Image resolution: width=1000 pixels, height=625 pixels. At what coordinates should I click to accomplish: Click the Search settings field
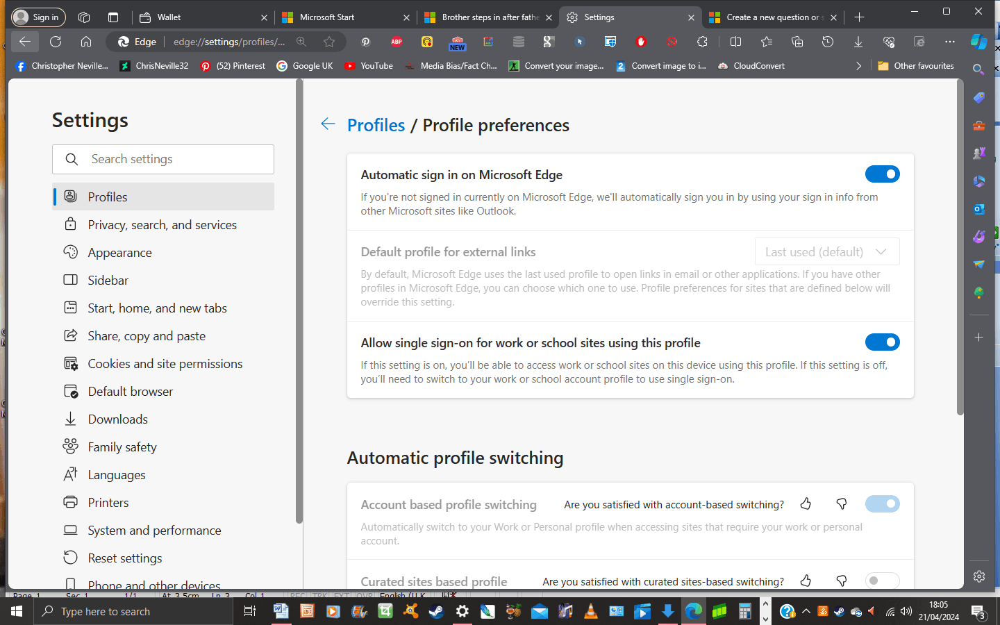pyautogui.click(x=163, y=159)
